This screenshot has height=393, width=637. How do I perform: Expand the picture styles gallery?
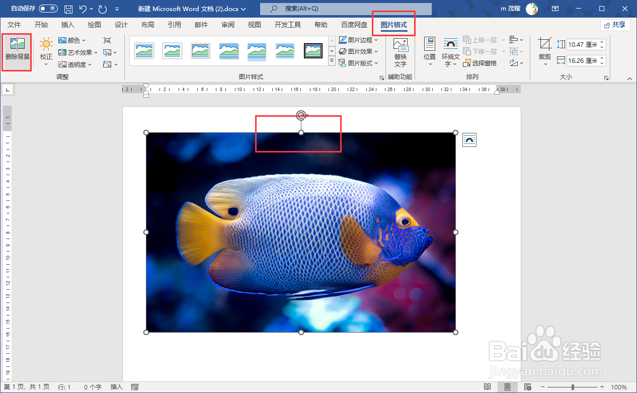[x=332, y=61]
